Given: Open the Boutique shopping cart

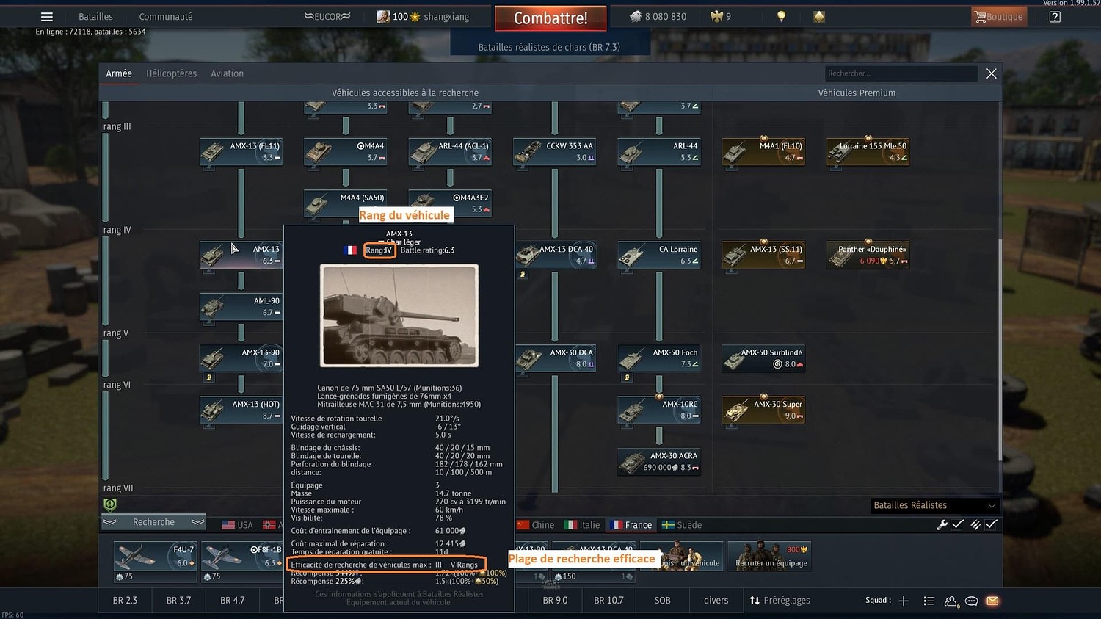Looking at the screenshot, I should click(998, 16).
